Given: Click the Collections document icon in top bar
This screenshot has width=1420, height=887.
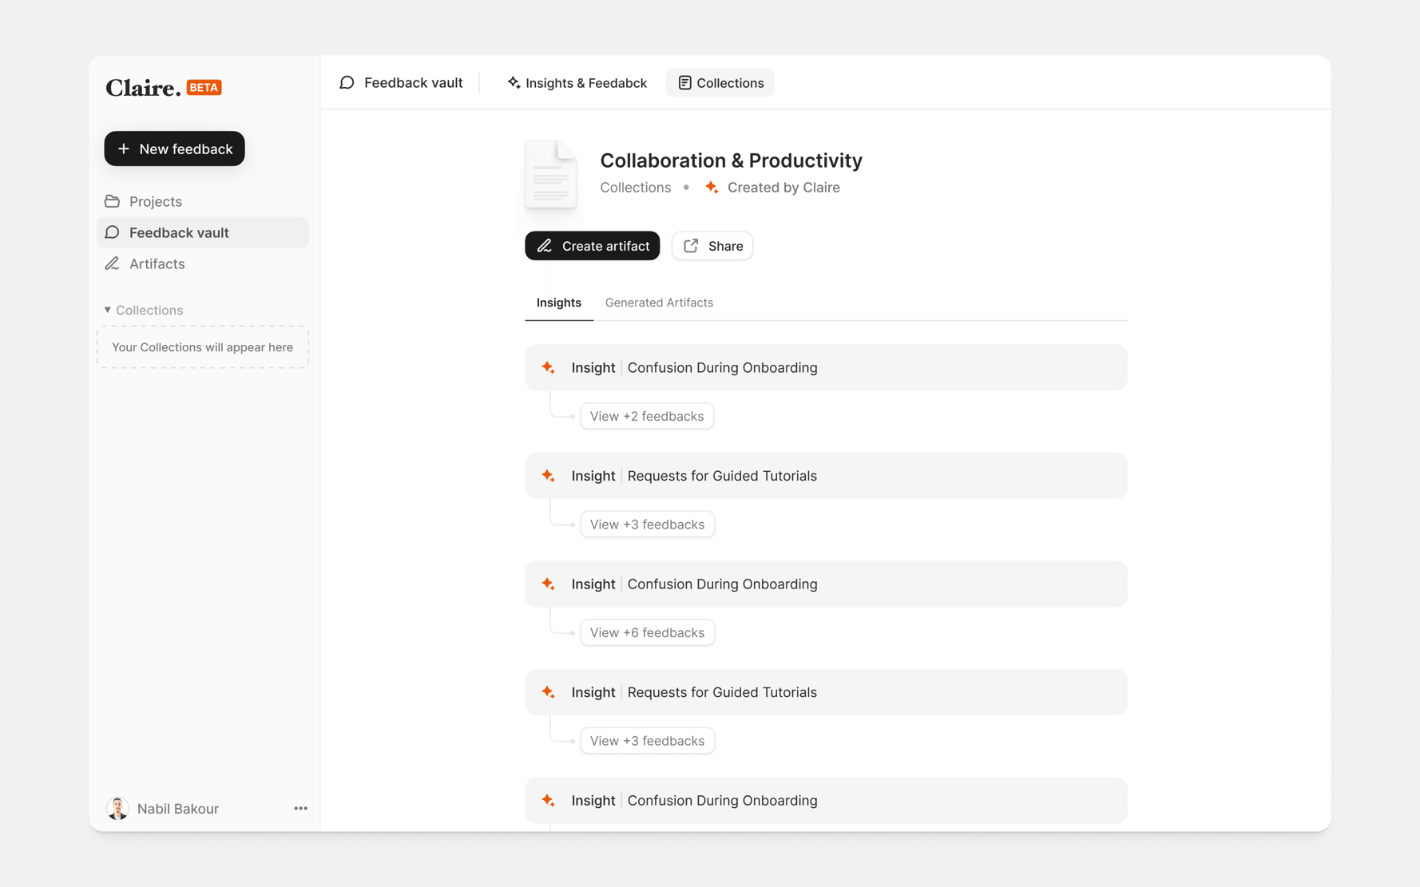Looking at the screenshot, I should (x=684, y=83).
